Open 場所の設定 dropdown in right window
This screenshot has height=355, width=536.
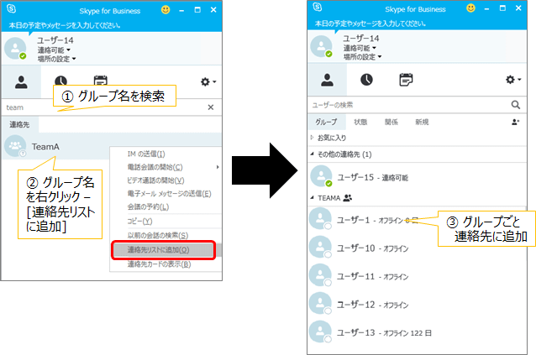coord(362,57)
